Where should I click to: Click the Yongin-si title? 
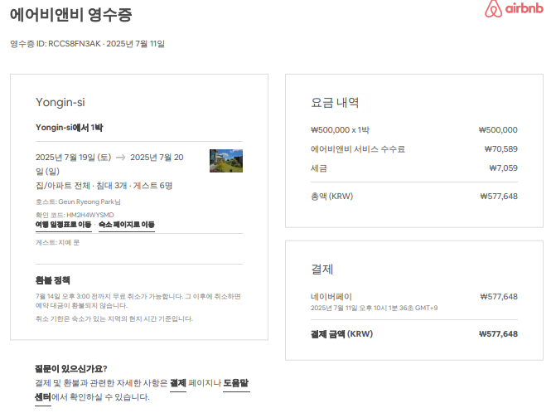(60, 102)
